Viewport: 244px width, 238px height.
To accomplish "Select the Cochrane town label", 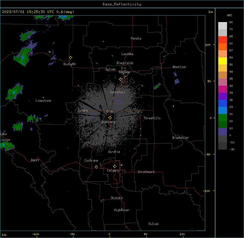I will (91, 161).
